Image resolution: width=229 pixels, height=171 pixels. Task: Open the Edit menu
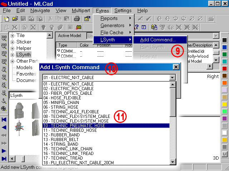tap(20, 11)
